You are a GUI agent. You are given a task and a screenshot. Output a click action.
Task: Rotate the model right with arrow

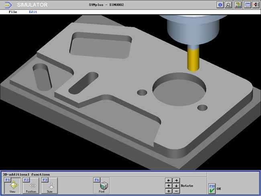[x=176, y=181]
